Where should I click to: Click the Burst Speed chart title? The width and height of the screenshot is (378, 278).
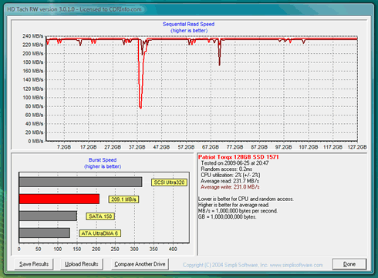(x=103, y=160)
